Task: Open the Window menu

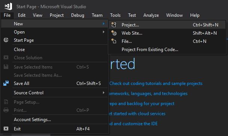Action: 174,15
